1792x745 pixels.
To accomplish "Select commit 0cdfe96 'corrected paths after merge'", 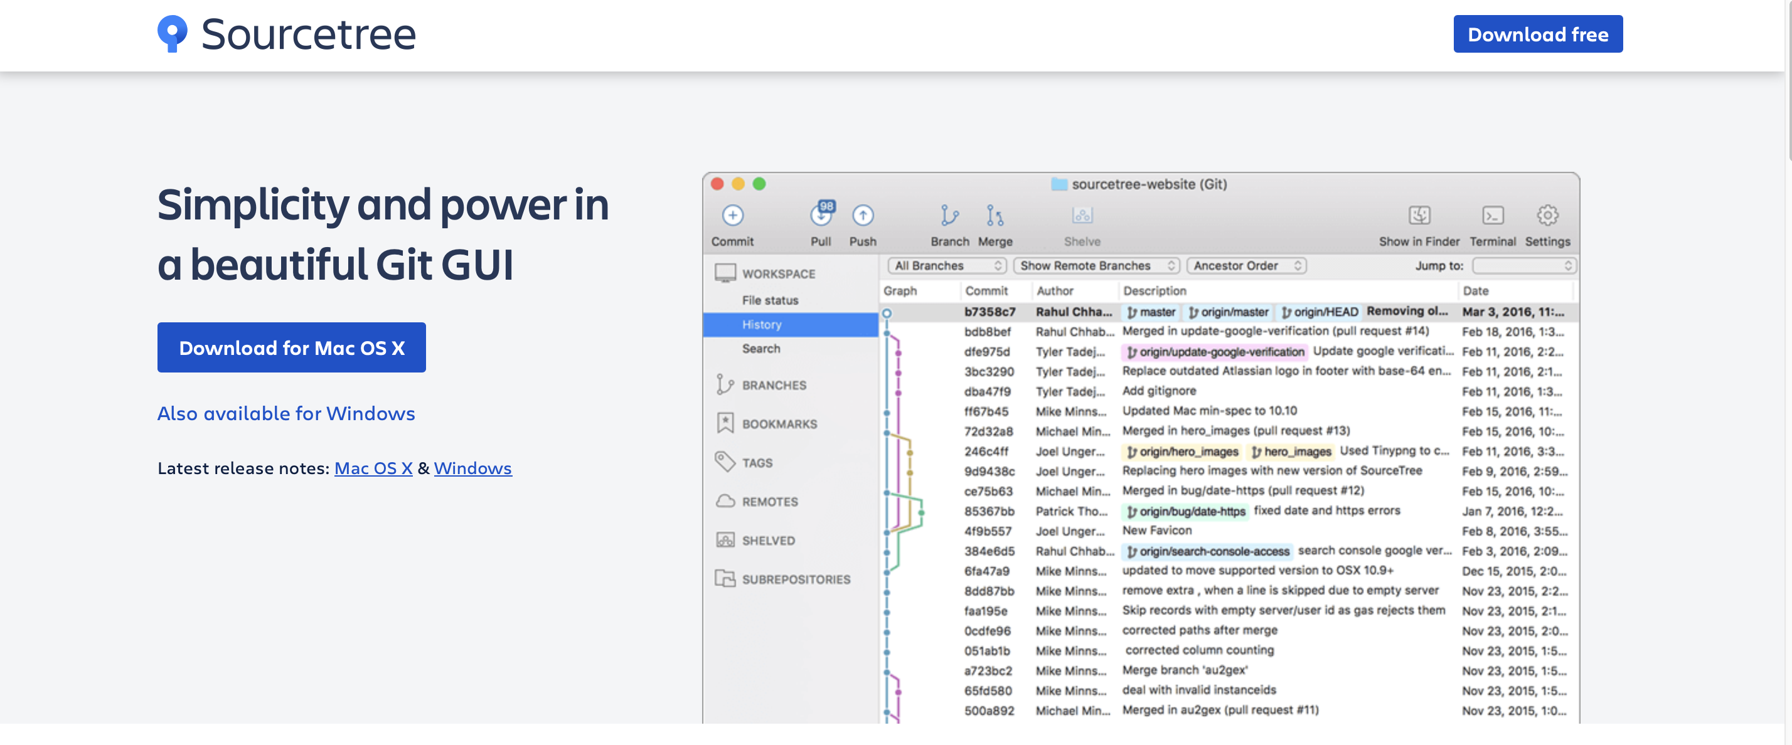I will pyautogui.click(x=1229, y=631).
